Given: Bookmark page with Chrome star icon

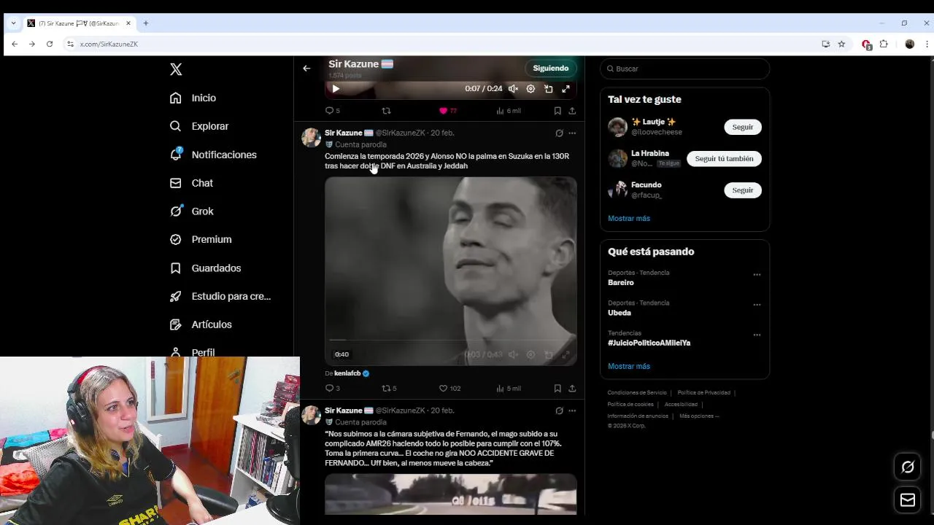Looking at the screenshot, I should [841, 44].
